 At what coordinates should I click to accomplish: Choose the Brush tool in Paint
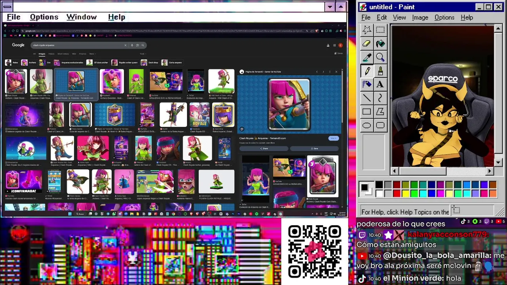click(x=380, y=71)
